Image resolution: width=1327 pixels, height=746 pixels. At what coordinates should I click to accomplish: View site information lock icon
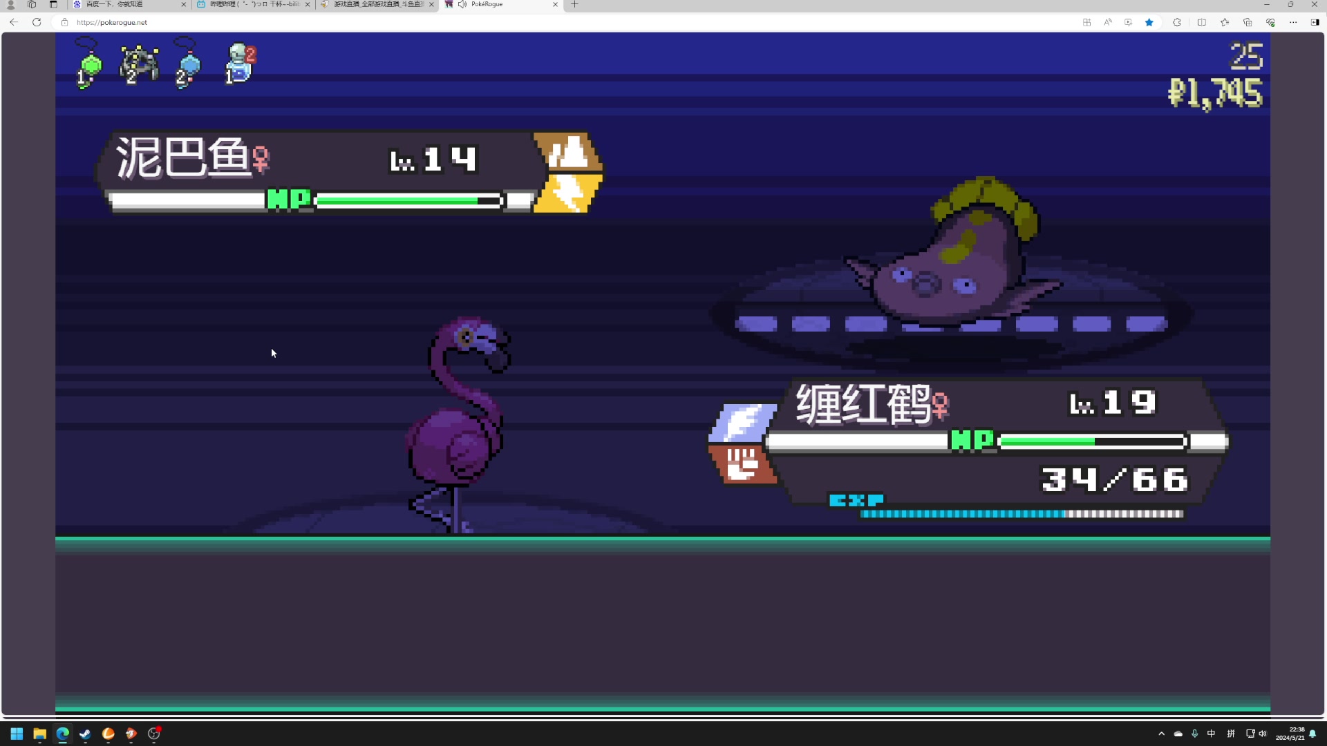64,22
